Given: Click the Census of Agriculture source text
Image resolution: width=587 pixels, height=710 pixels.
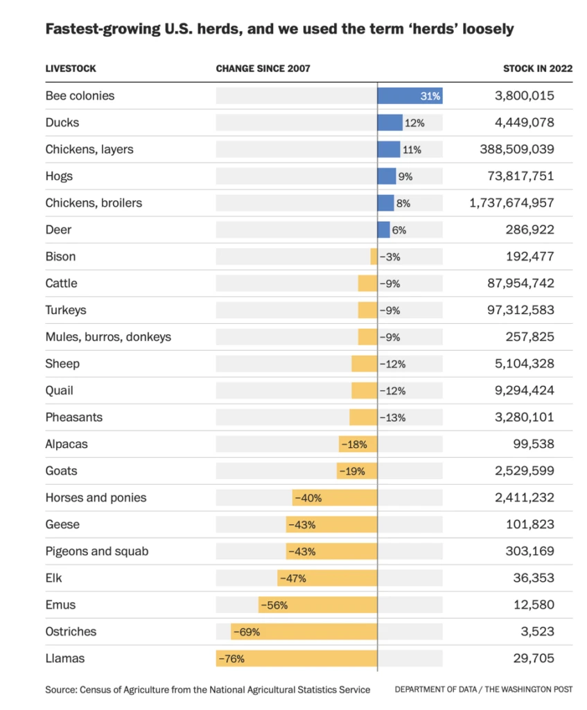Looking at the screenshot, I should coord(208,689).
